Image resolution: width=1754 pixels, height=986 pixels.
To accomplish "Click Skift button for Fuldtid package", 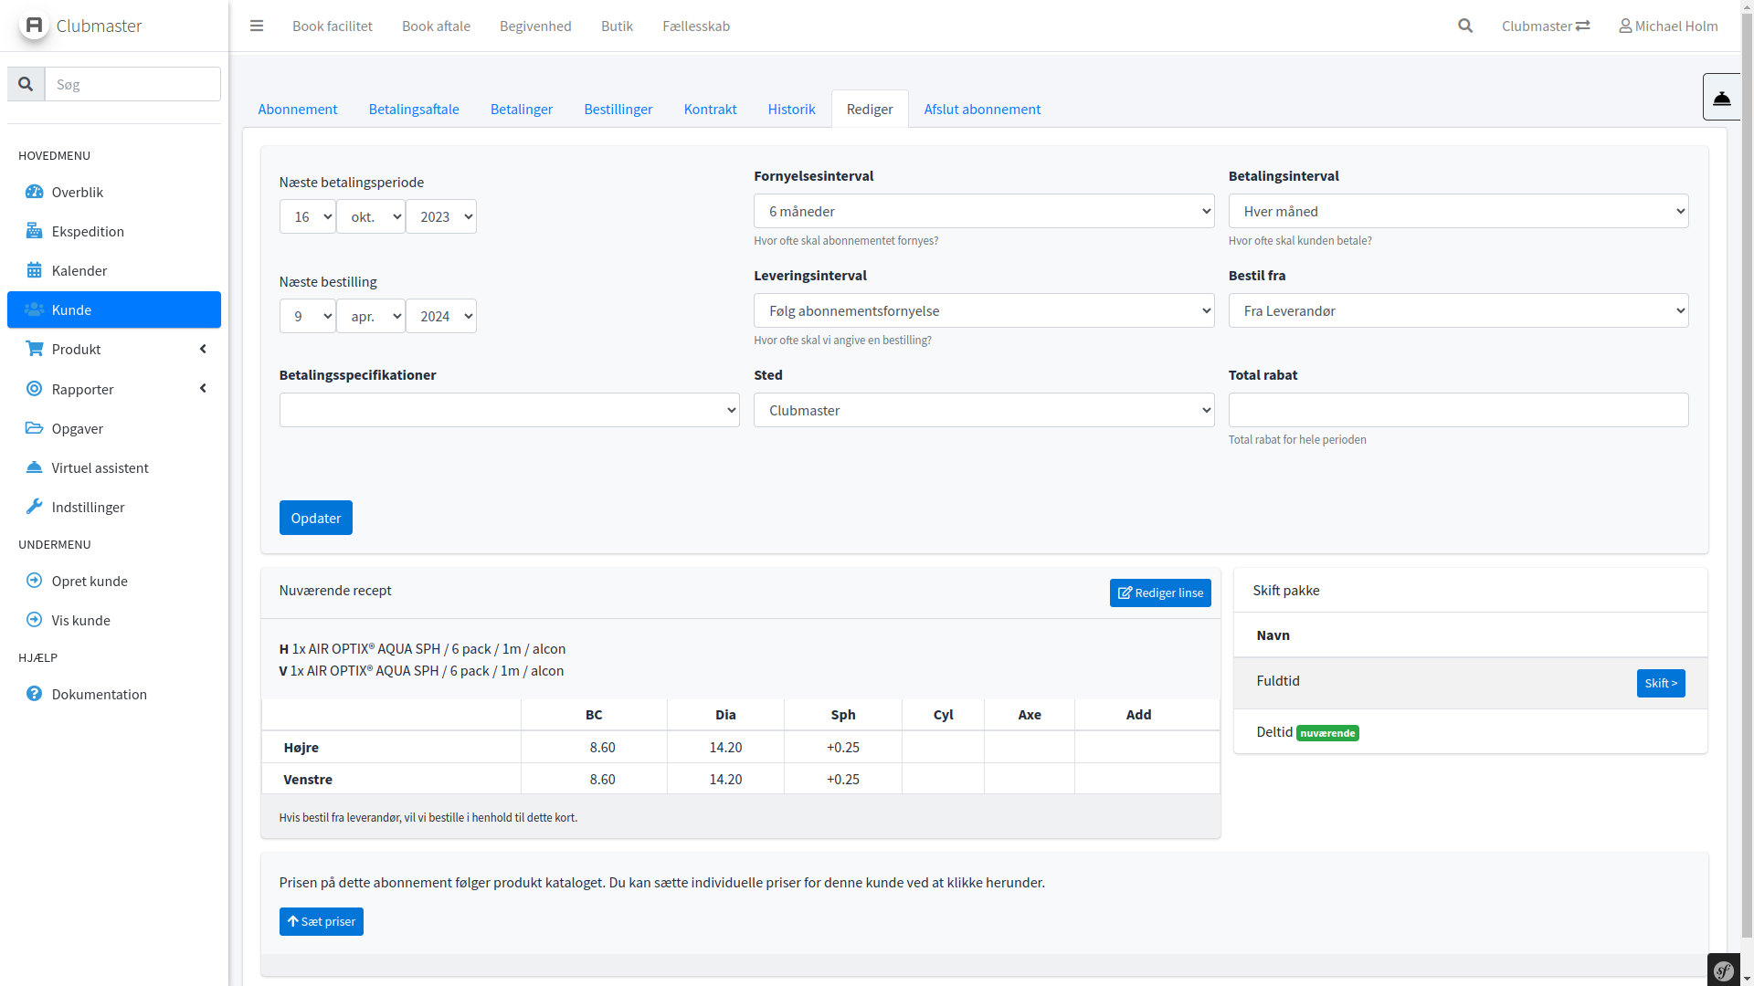I will click(1660, 683).
